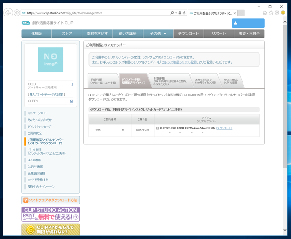The width and height of the screenshot is (291, 239).
Task: Open ご注文状況 in sidebar
Action: tap(47, 151)
